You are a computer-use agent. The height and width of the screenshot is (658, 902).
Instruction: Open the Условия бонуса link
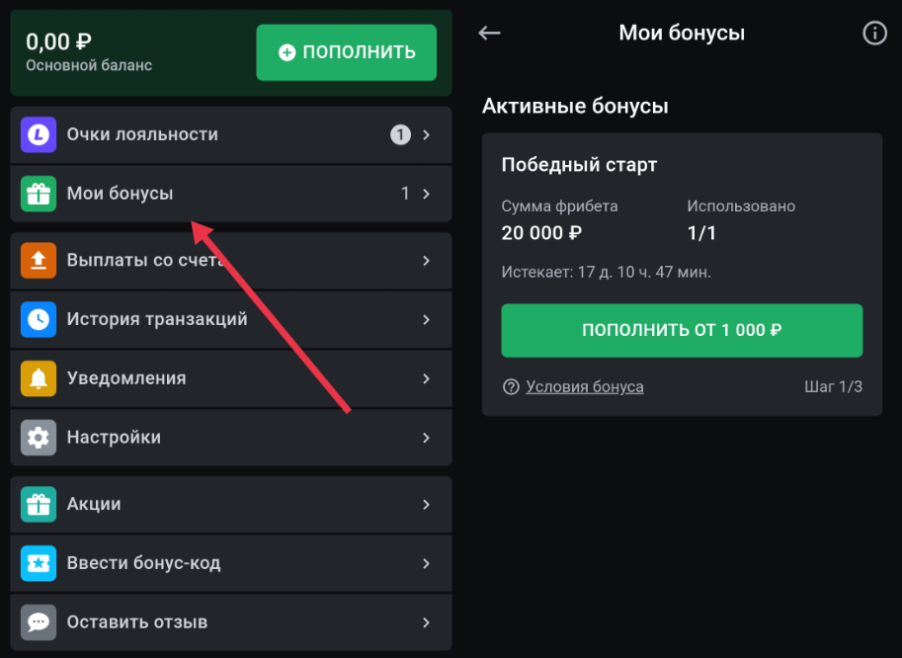pyautogui.click(x=584, y=386)
